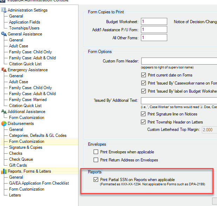This screenshot has height=206, width=217.
Task: Click the Disbursements pie chart icon
Action: tap(4, 124)
